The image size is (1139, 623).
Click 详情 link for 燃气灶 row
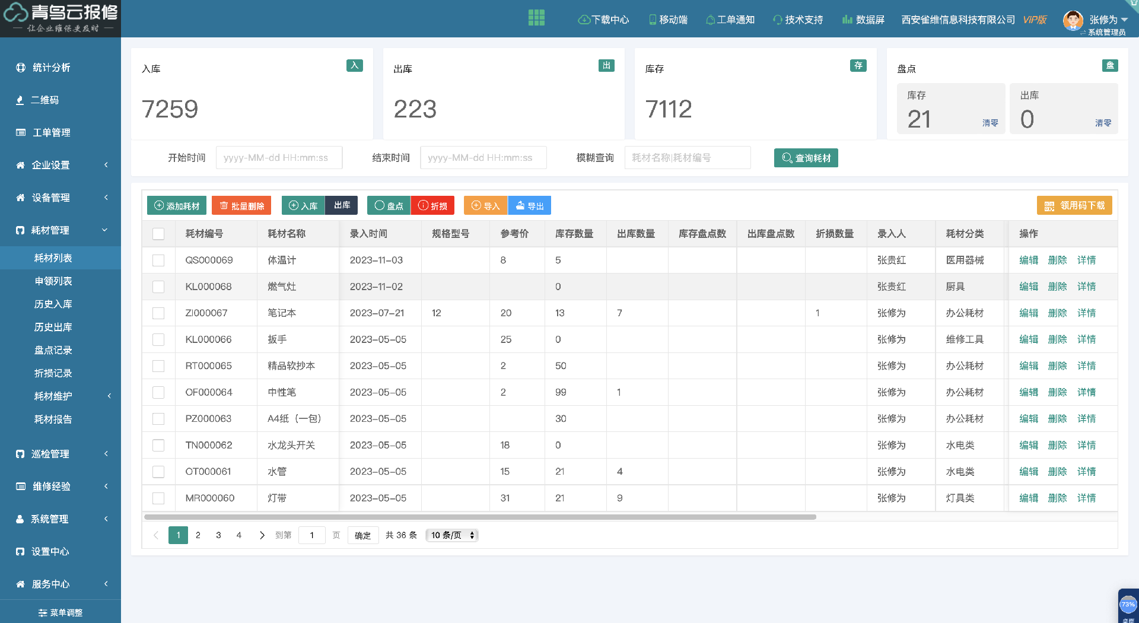point(1086,287)
